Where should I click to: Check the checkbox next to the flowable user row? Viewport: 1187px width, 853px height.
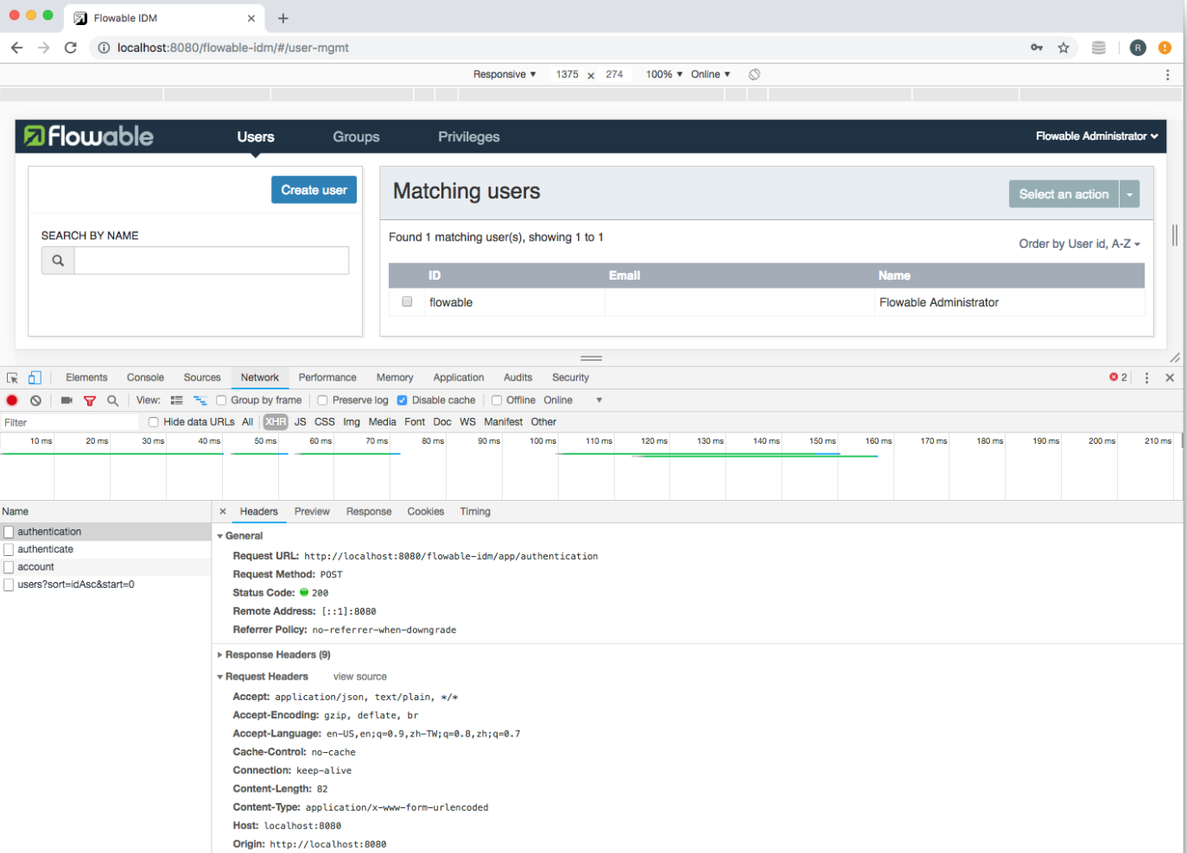click(406, 302)
